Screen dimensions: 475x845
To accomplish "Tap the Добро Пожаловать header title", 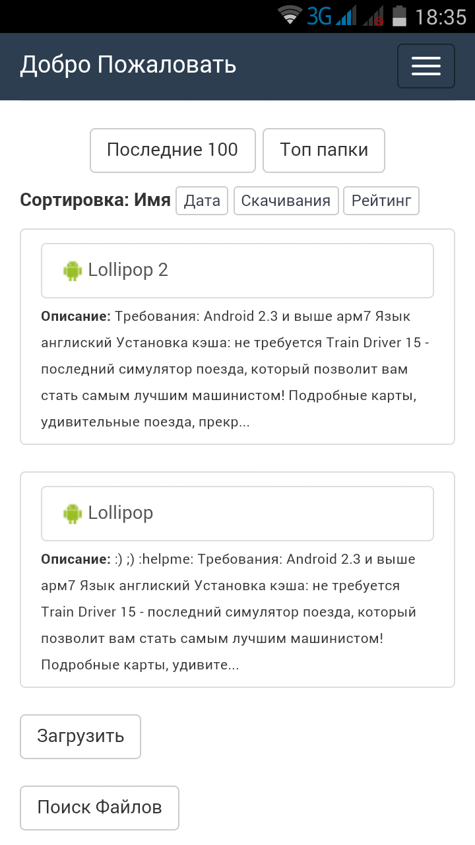I will [128, 65].
